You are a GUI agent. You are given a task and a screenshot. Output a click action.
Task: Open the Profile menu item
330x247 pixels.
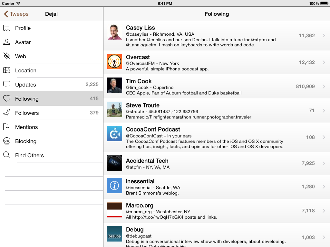pos(52,28)
